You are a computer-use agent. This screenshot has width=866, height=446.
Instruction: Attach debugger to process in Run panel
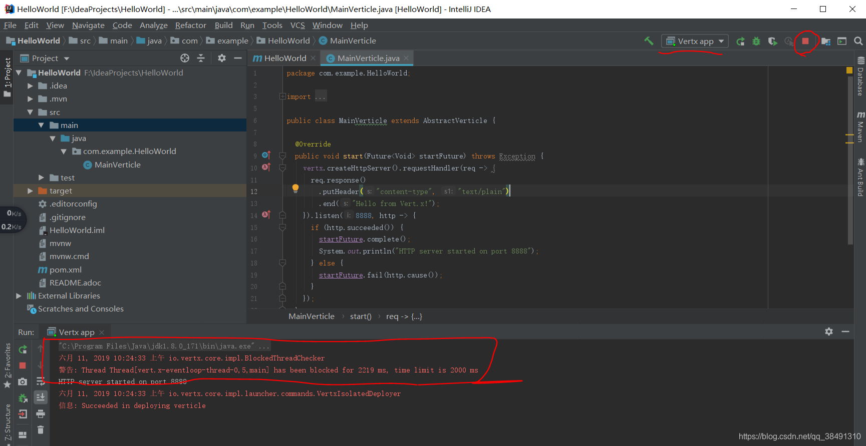point(23,398)
